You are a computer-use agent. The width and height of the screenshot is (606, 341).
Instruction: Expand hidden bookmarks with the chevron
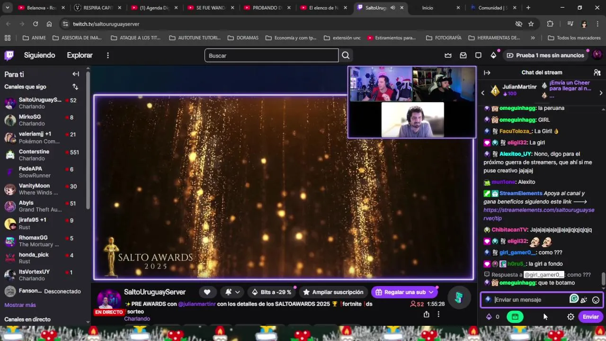[x=533, y=38]
